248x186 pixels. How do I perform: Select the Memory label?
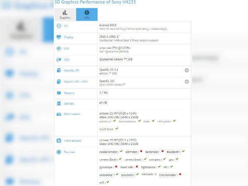(x=69, y=93)
